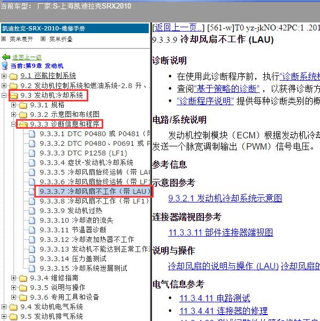Viewport: 320px width, 321px height.
Task: Click page icon of 9.3.3.5 冷却风扇始终运转
Action: (x=32, y=173)
